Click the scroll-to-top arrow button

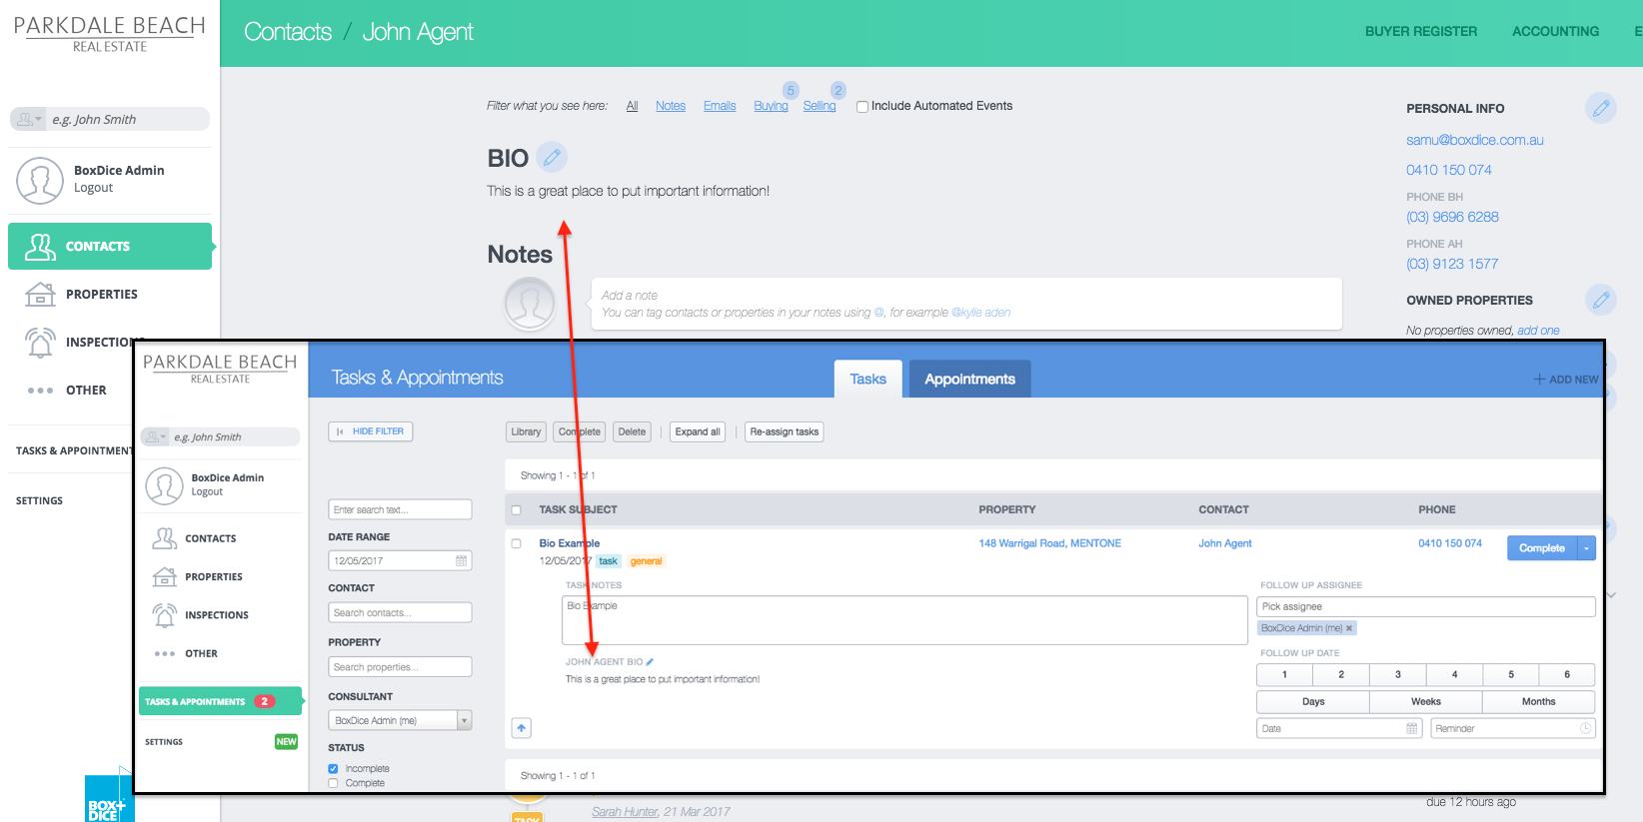522,728
